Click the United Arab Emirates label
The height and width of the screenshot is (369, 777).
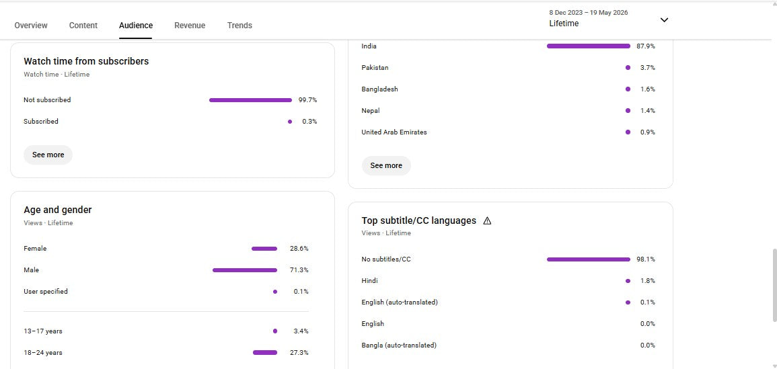coord(394,132)
